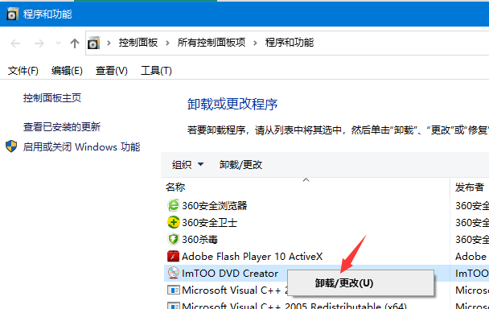
Task: Click the 360杀毒 shield icon
Action: click(x=174, y=239)
